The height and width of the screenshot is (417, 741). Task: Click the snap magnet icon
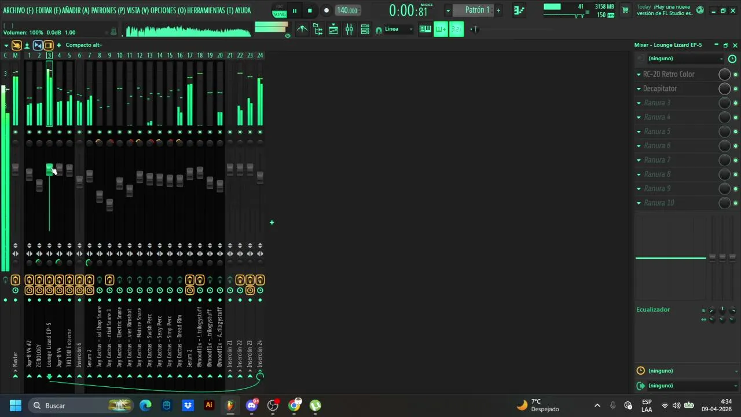pyautogui.click(x=379, y=30)
